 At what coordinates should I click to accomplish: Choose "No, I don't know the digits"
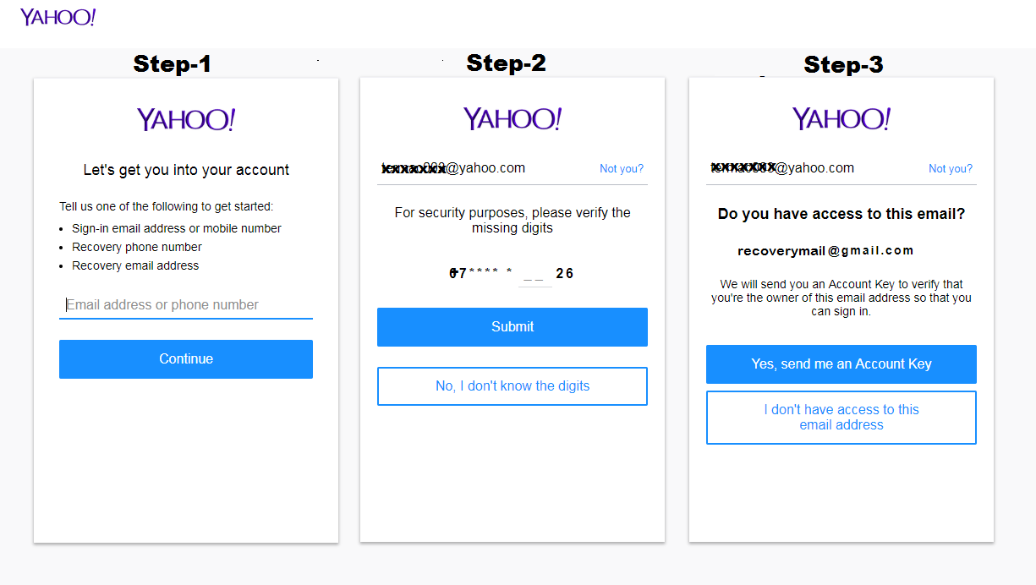(x=512, y=385)
